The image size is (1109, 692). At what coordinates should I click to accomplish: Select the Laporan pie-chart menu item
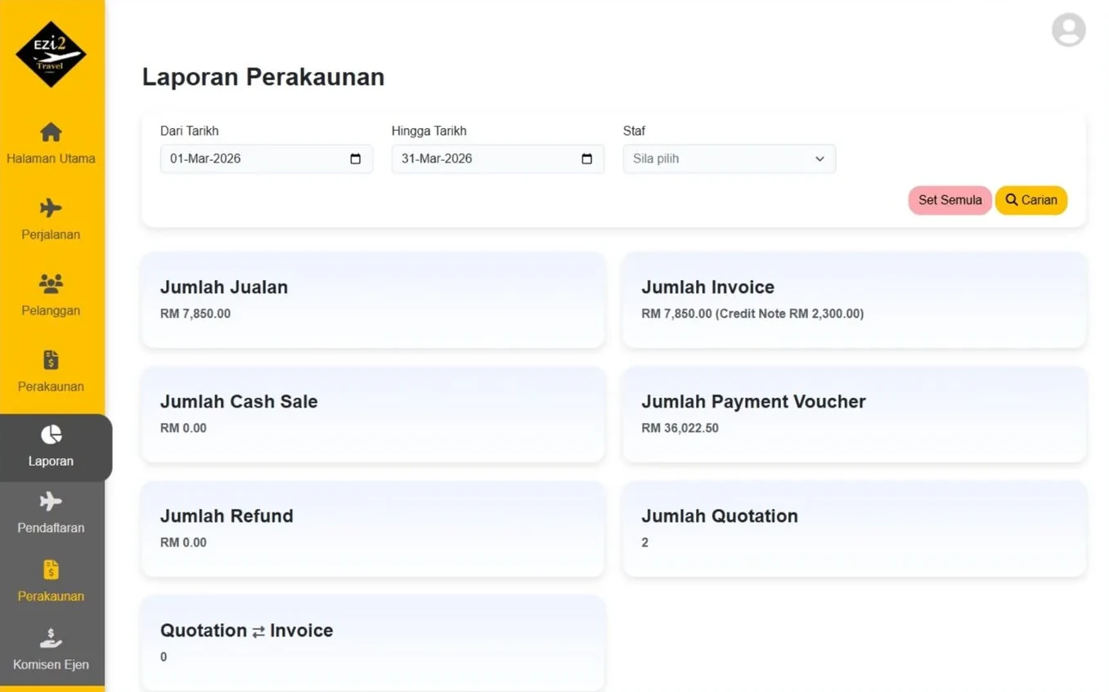(51, 447)
